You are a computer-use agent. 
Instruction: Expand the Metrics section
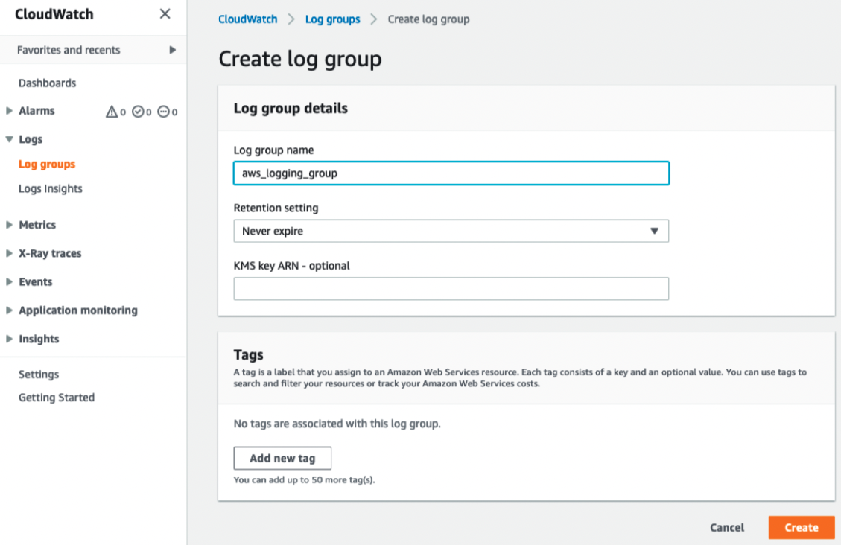(x=9, y=224)
